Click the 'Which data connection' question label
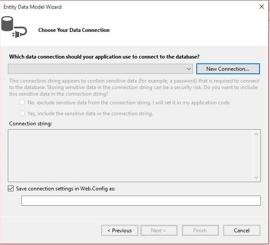 coord(104,57)
